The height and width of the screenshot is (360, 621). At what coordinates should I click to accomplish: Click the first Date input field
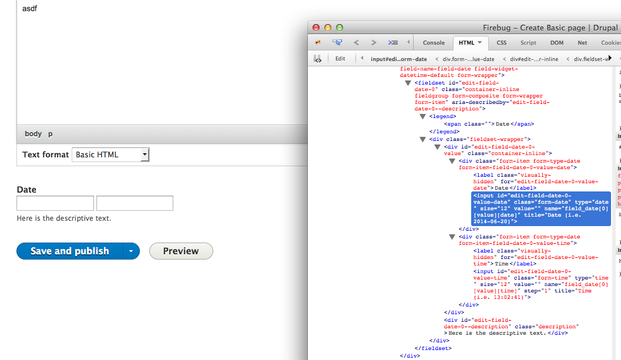55,203
